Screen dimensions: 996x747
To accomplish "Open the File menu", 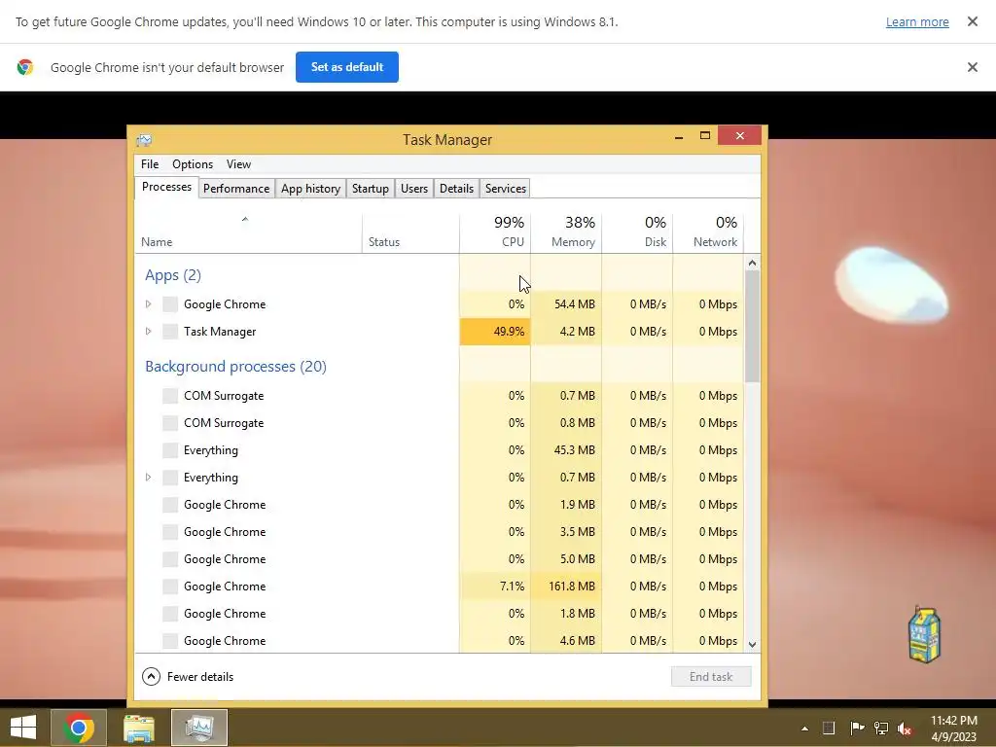I will pos(150,163).
